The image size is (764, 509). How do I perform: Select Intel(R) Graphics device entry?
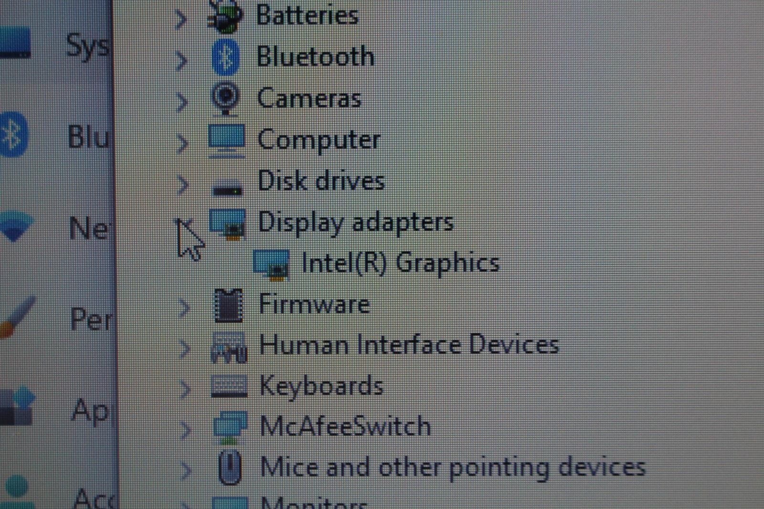point(400,264)
